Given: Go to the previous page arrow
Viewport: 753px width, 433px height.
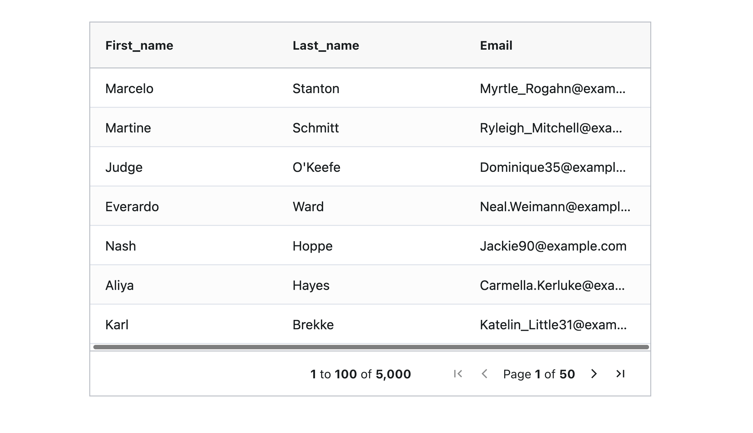Looking at the screenshot, I should pyautogui.click(x=485, y=374).
